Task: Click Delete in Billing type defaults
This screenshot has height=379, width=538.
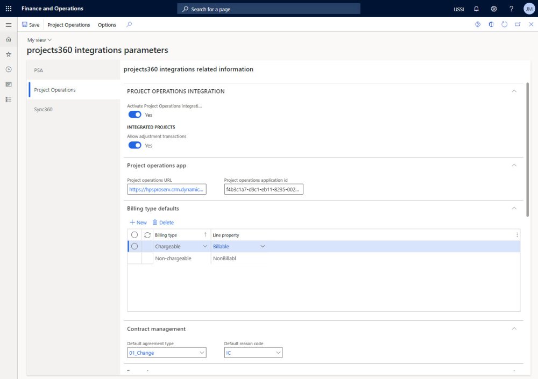Action: point(164,222)
